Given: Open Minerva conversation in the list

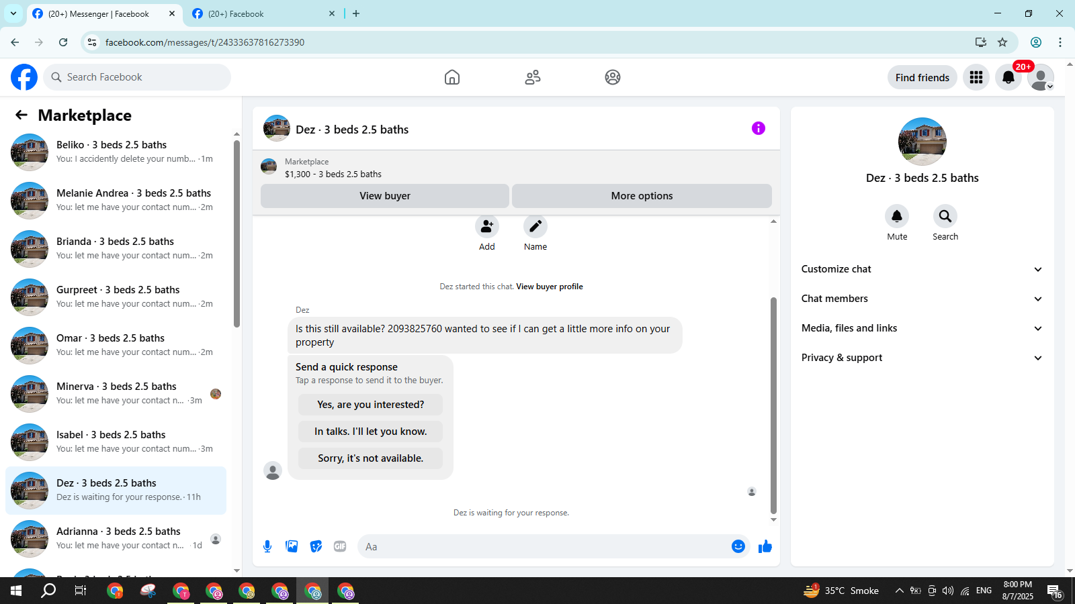Looking at the screenshot, I should coord(116,394).
